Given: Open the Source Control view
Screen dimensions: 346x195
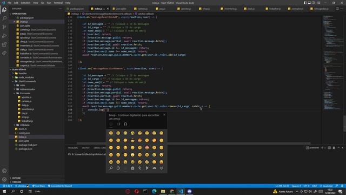Looking at the screenshot, I should tap(4, 27).
